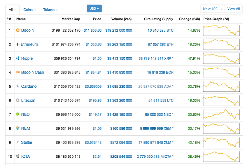Sort table by Price header
Image resolution: width=248 pixels, height=167 pixels.
pos(97,19)
